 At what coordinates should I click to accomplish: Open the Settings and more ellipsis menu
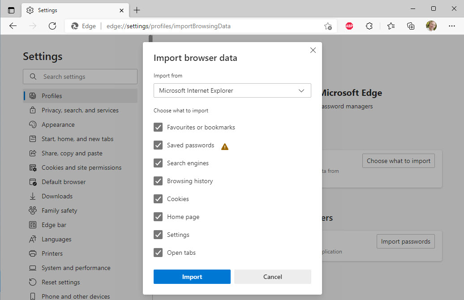click(x=451, y=26)
